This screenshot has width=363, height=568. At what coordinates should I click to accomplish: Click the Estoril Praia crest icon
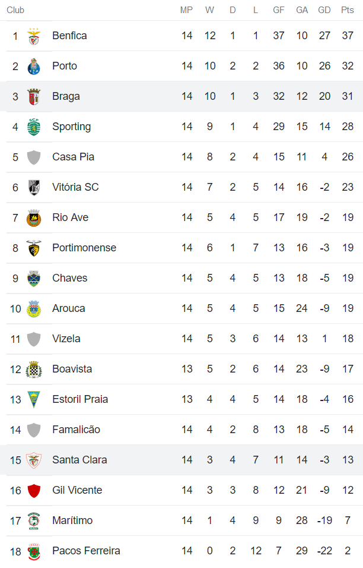click(34, 400)
